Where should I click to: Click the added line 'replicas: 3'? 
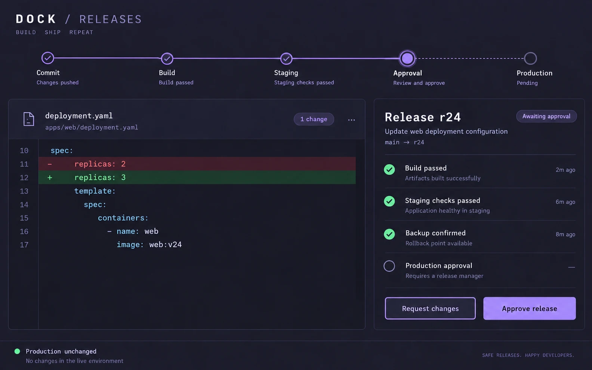click(197, 177)
